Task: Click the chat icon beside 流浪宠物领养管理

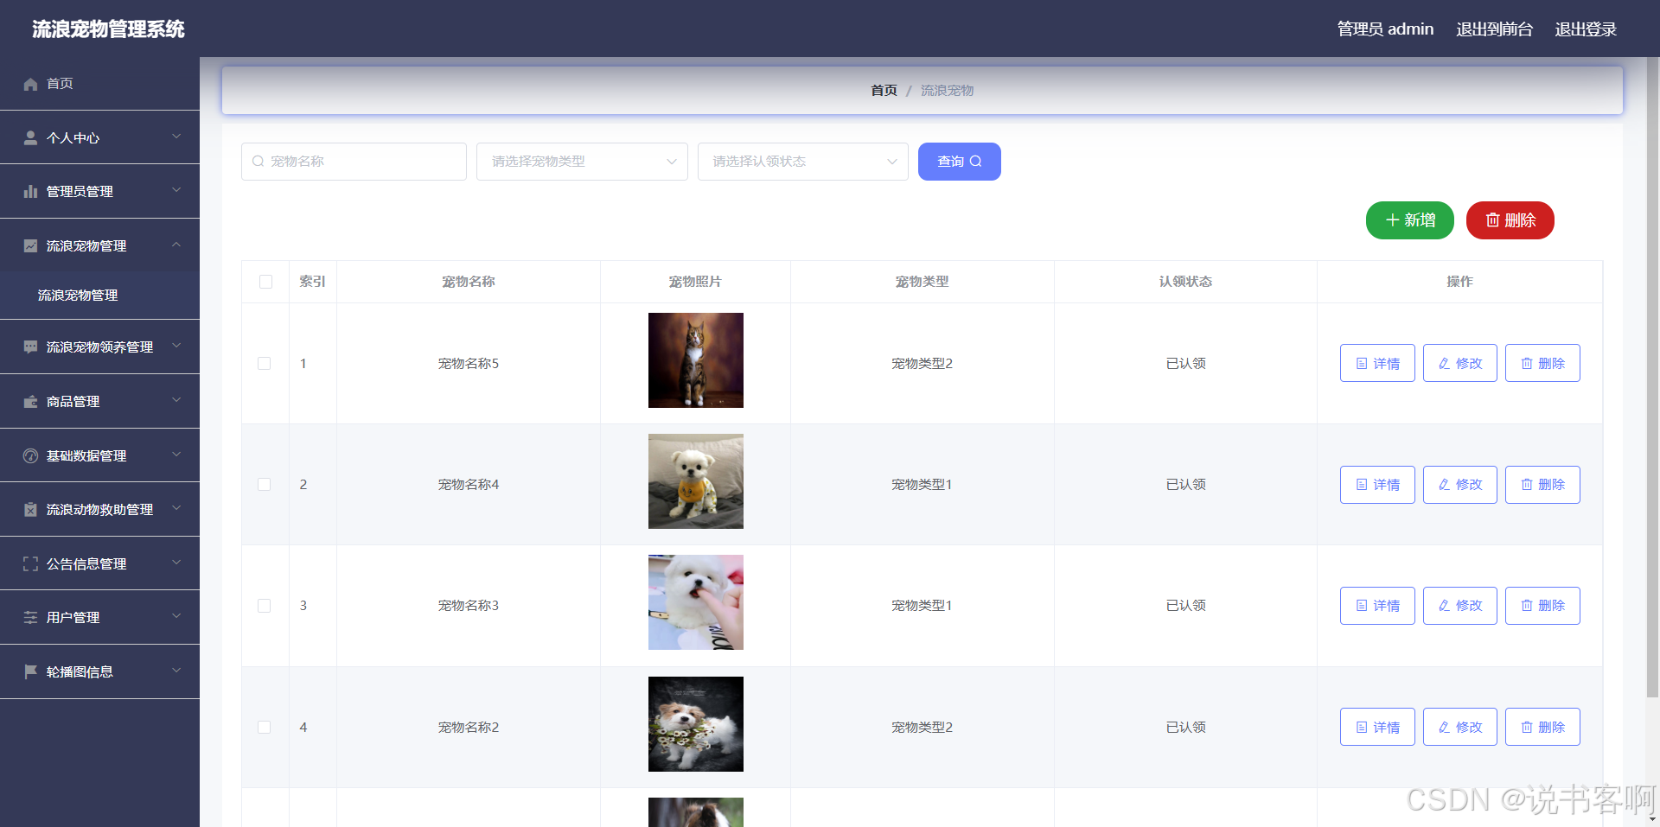Action: [30, 347]
